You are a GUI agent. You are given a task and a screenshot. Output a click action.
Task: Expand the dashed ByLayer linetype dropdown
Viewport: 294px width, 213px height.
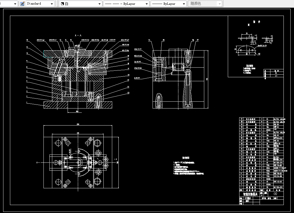126,4
